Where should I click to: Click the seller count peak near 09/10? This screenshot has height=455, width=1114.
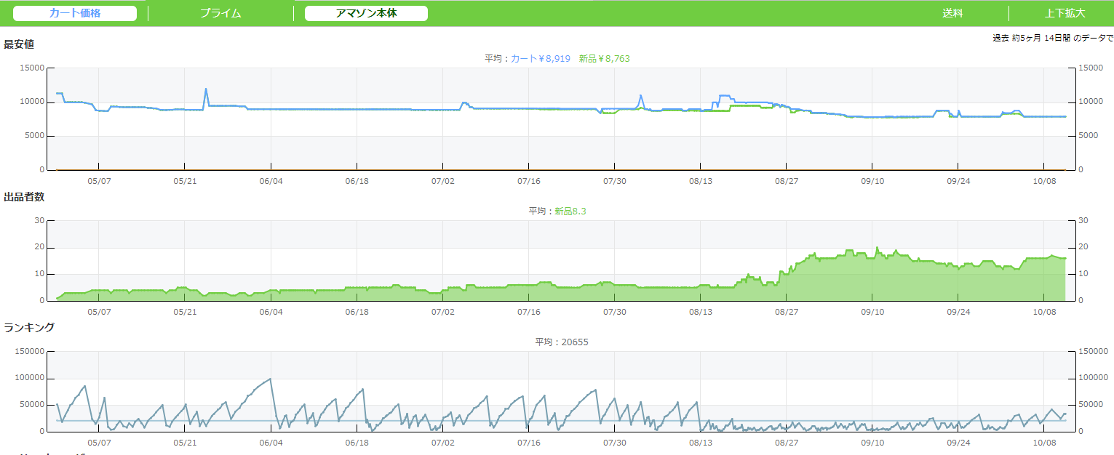(x=877, y=248)
